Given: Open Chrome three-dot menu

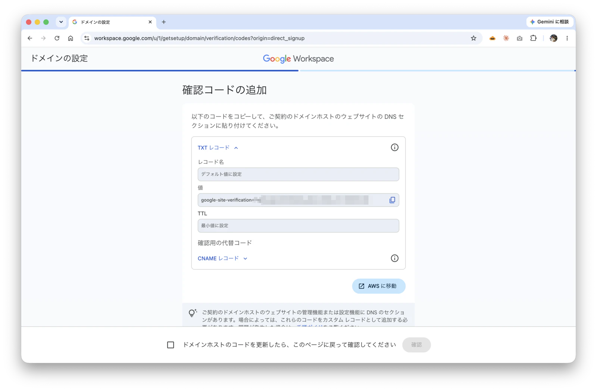Looking at the screenshot, I should point(567,38).
